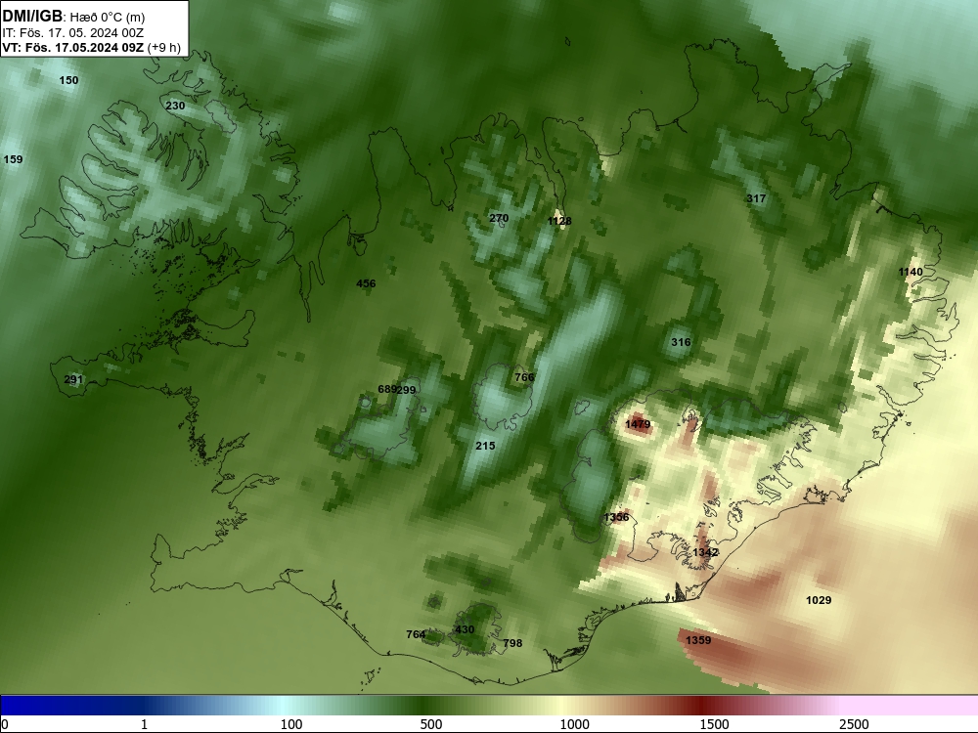The image size is (978, 733).
Task: Click the value 159 at the west edge
Action: tap(13, 159)
